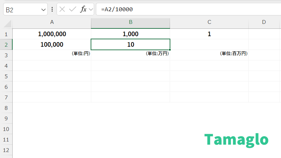Select cell A1 containing 1,000,000
Image resolution: width=281 pixels, height=158 pixels.
coord(52,34)
